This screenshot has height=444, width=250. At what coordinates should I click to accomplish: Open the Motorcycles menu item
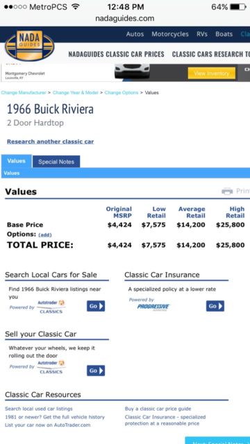tap(170, 34)
